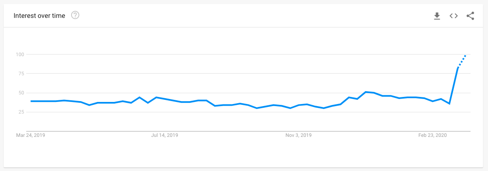This screenshot has height=171, width=488.
Task: Click where solid line meets dotted line
Action: click(x=458, y=68)
